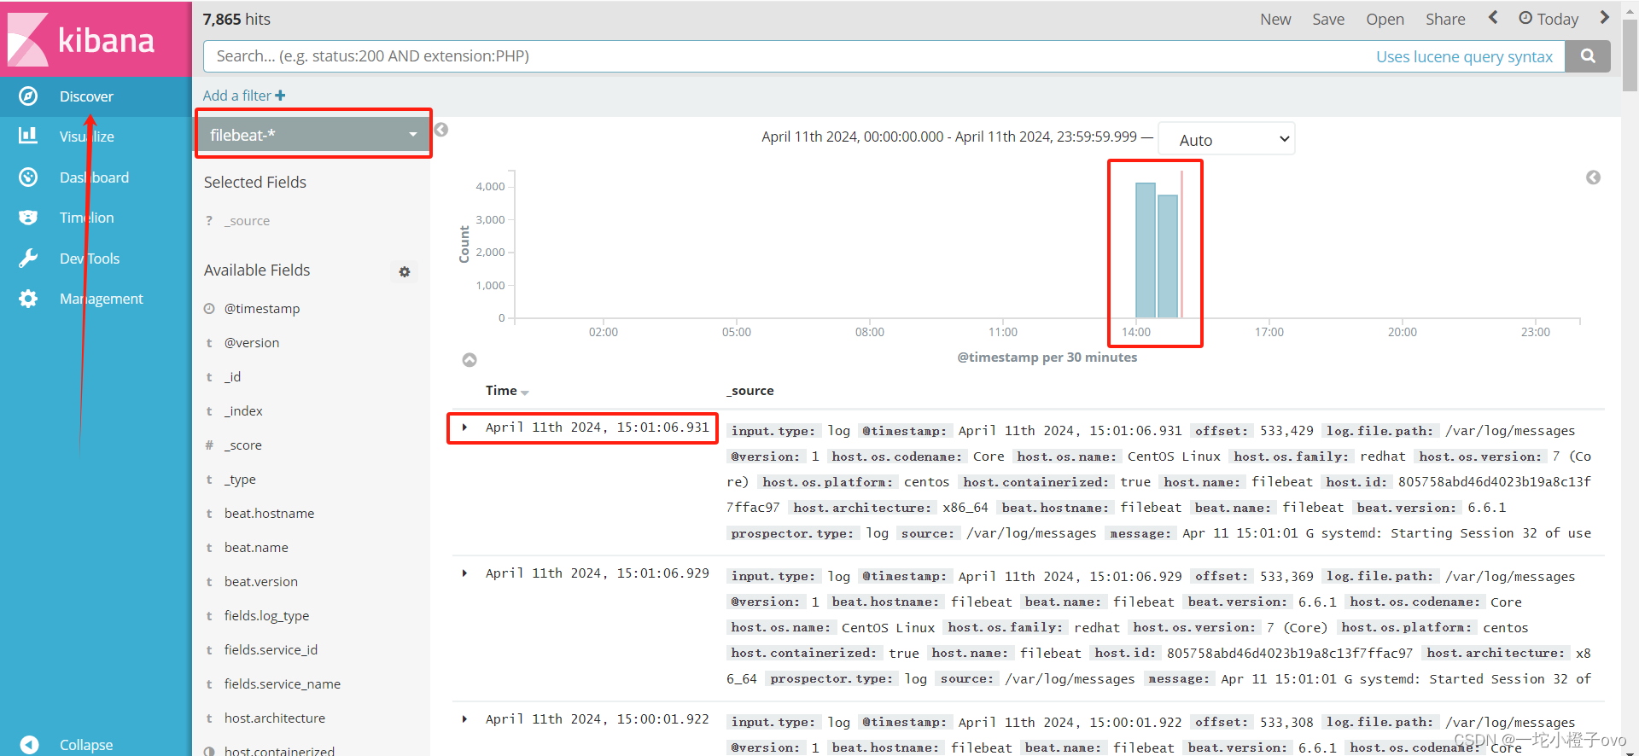
Task: Click the plus icon to add a filter
Action: click(x=280, y=96)
